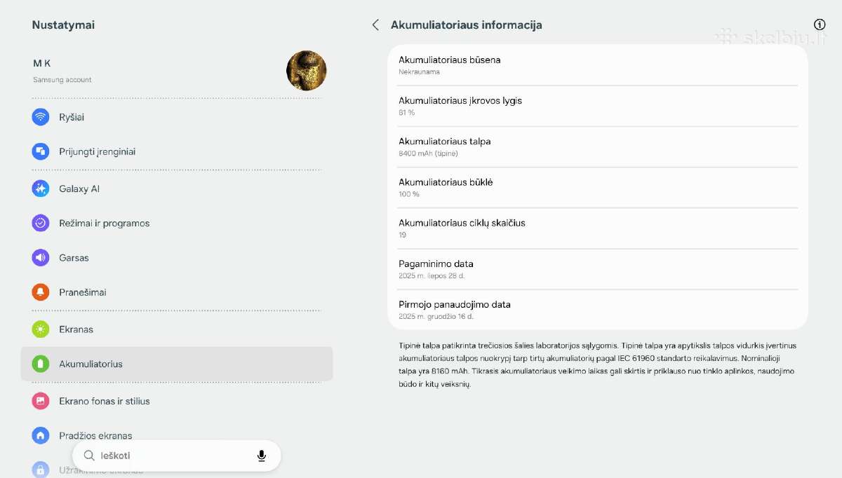Open the info icon at top right
Screen dimensions: 842x478
coord(820,25)
